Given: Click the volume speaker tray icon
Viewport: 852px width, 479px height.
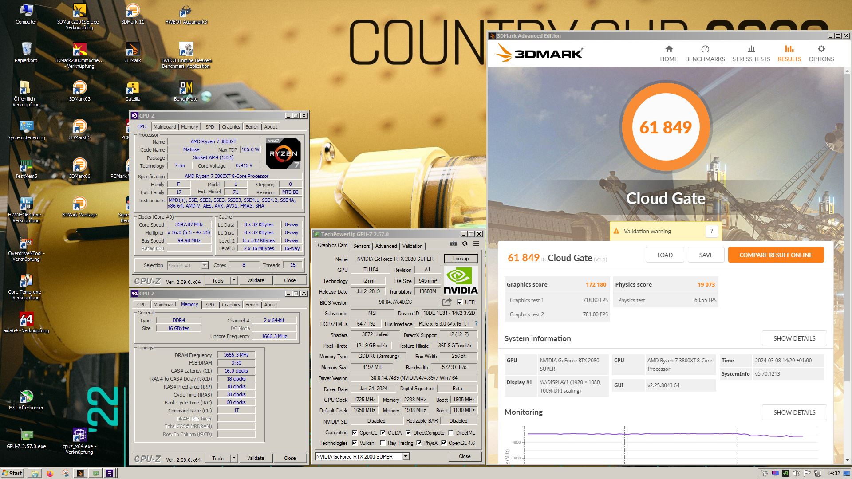Looking at the screenshot, I should (797, 473).
